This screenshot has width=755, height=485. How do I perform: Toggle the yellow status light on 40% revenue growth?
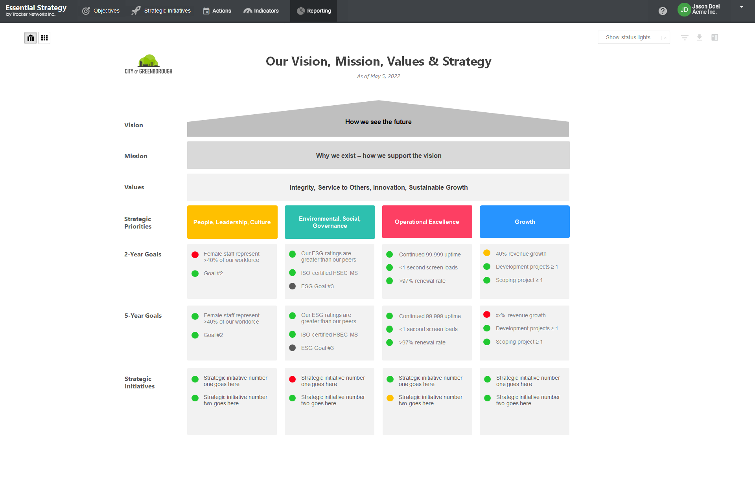(x=487, y=254)
